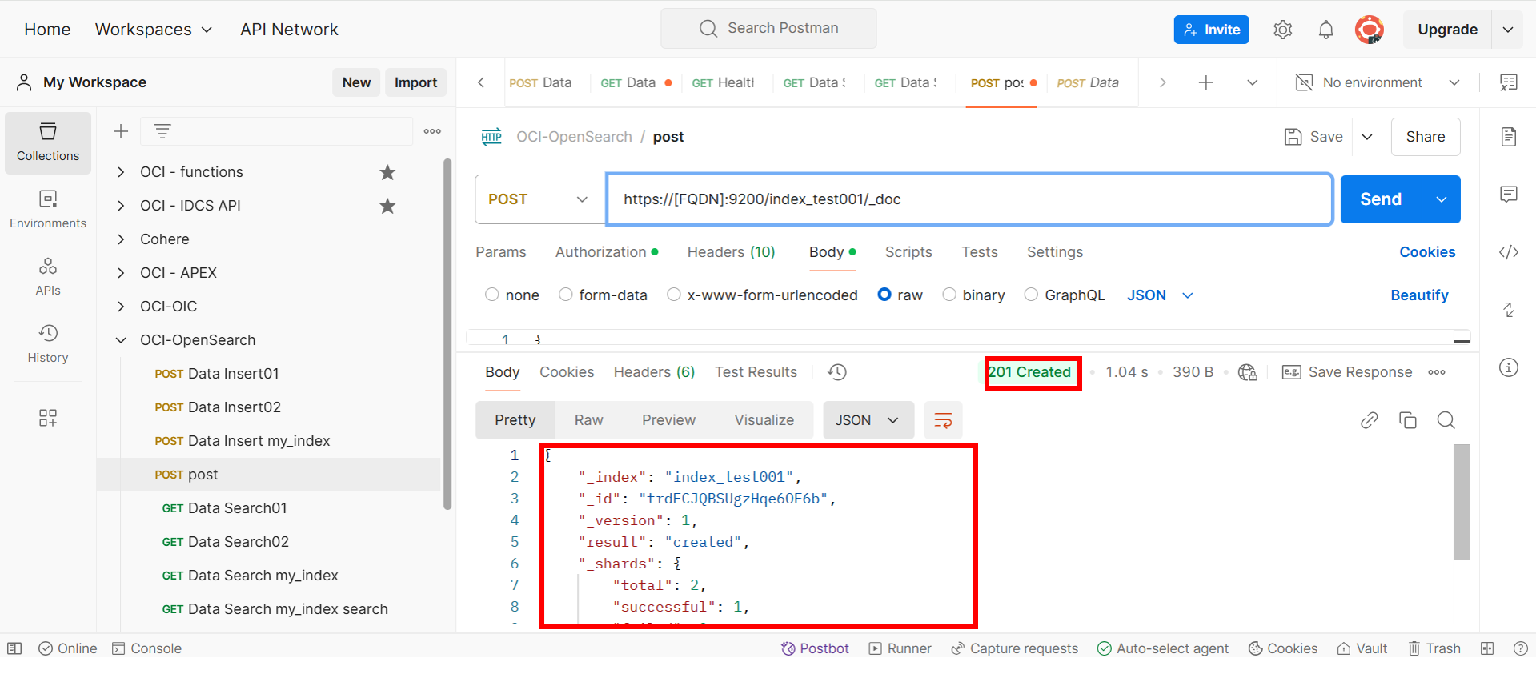Open the JSON body format dropdown
This screenshot has height=678, width=1536.
1161,295
